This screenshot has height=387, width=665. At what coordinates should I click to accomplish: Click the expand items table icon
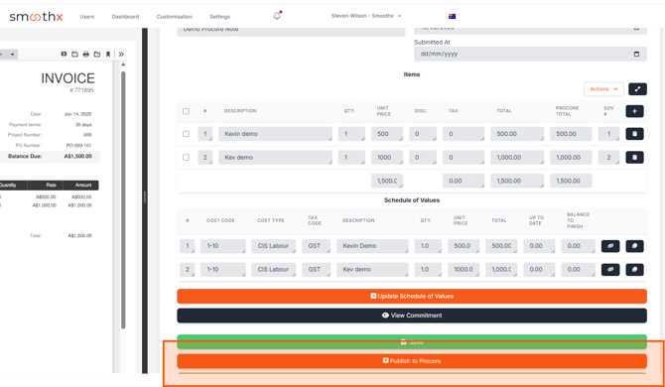point(637,89)
